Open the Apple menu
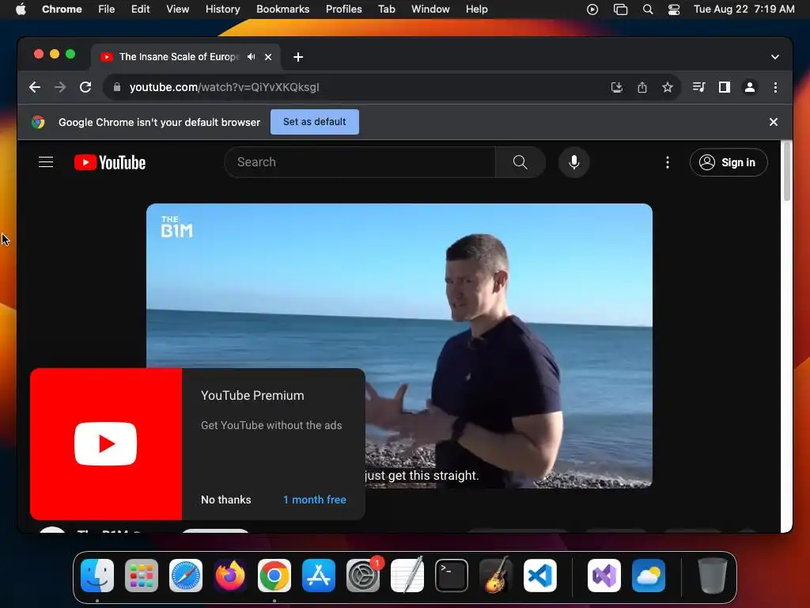The height and width of the screenshot is (608, 810). 21,9
